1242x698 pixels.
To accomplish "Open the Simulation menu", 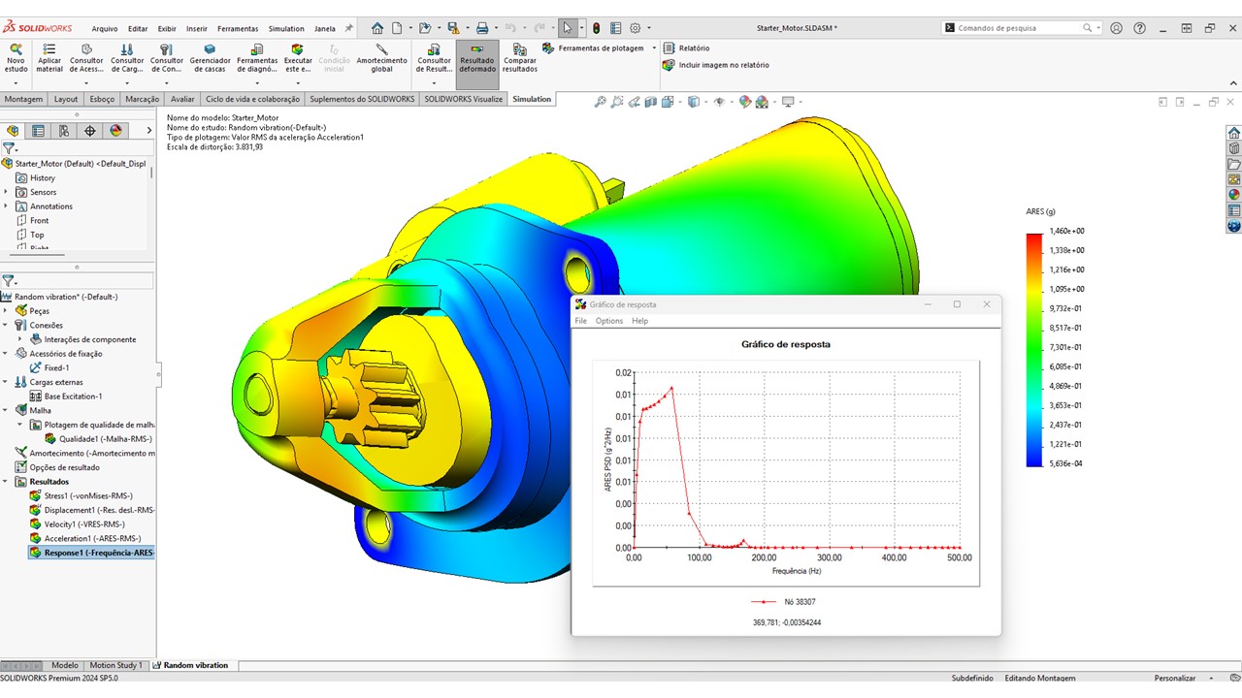I will coord(286,28).
